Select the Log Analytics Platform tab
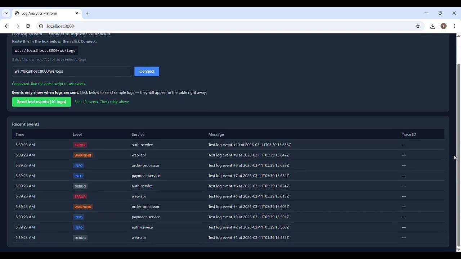This screenshot has height=259, width=461. [46, 13]
